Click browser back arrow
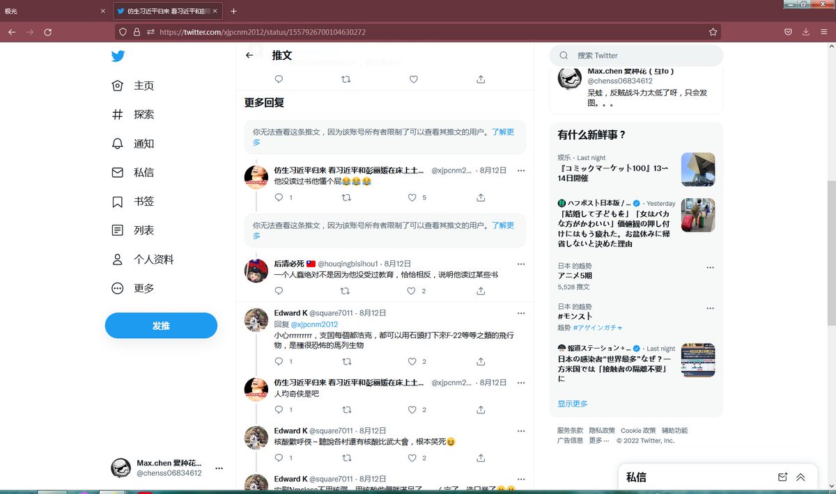Image resolution: width=836 pixels, height=494 pixels. (x=12, y=32)
